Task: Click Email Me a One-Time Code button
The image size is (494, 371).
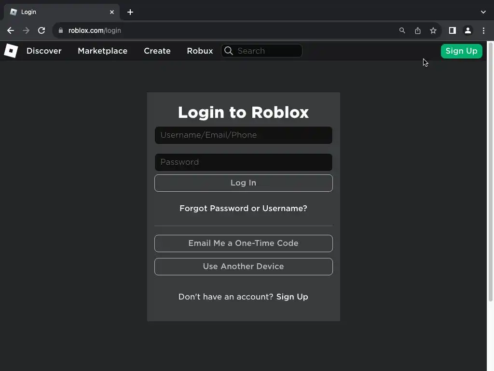Action: (244, 243)
